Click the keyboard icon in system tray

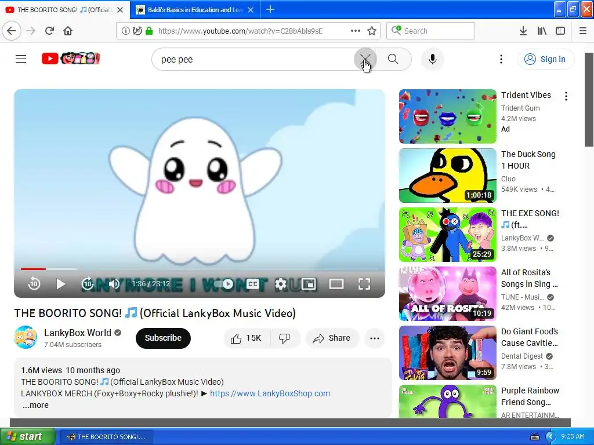[534, 437]
